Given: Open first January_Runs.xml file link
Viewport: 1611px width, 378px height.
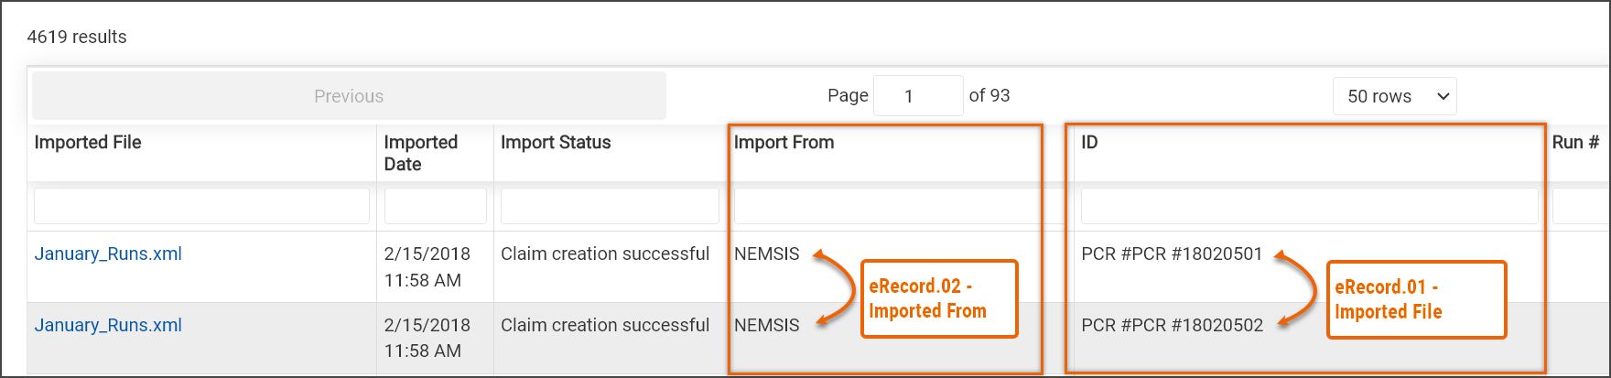Looking at the screenshot, I should tap(108, 254).
